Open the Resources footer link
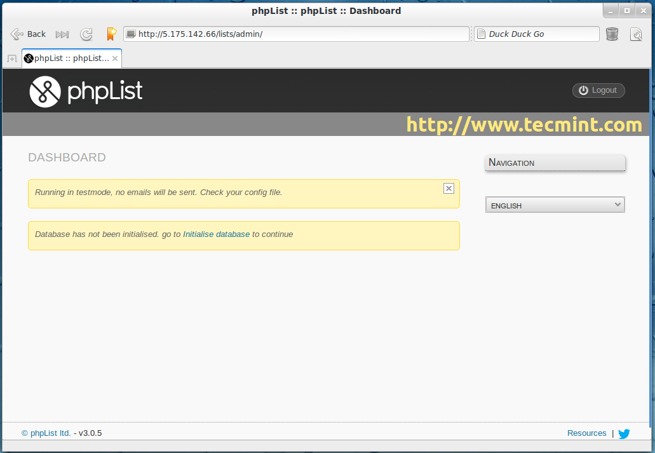The image size is (655, 453). pyautogui.click(x=586, y=433)
